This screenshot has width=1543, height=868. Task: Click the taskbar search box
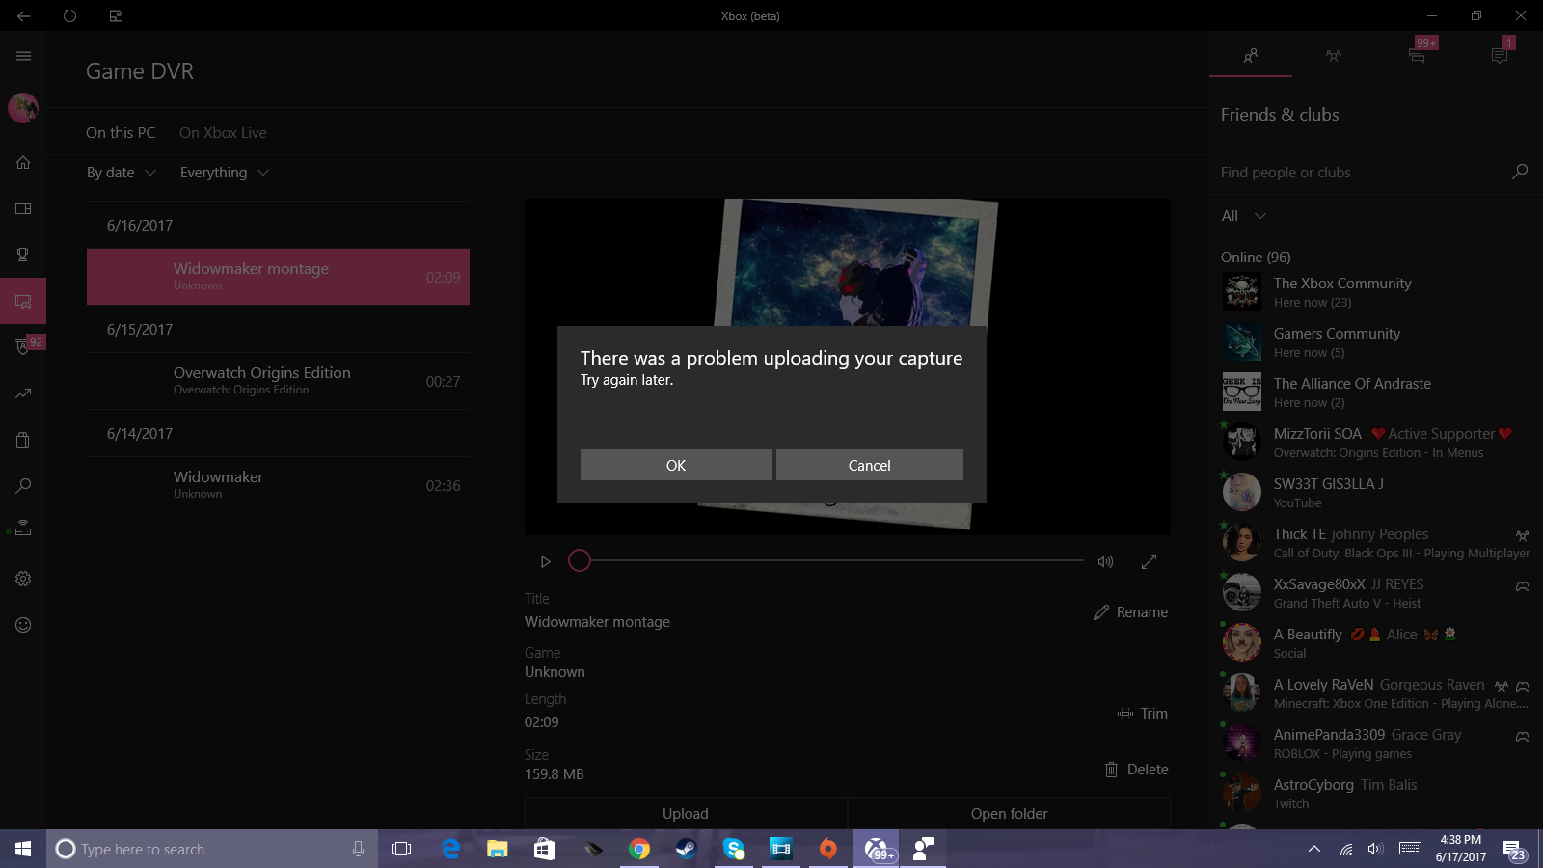pos(212,849)
